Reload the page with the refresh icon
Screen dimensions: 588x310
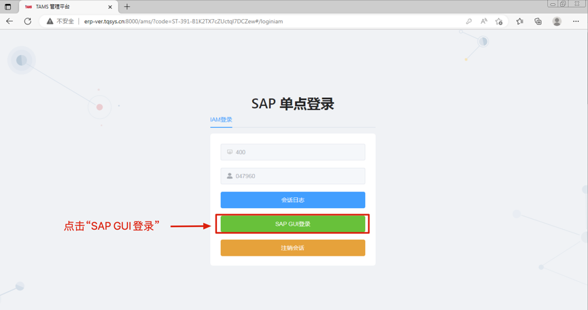tap(28, 21)
